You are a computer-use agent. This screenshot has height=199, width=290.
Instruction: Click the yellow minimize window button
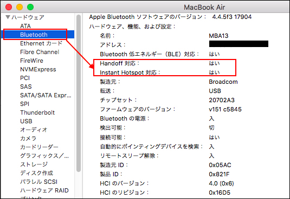[x=20, y=7]
